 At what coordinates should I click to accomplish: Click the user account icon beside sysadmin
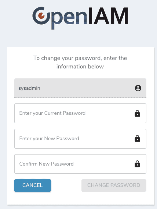(x=138, y=88)
